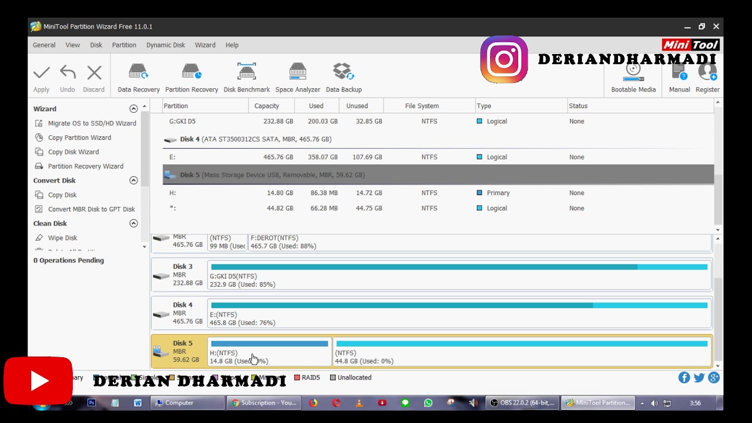Click the Copy Disk Wizard icon
The width and height of the screenshot is (752, 423).
(39, 152)
